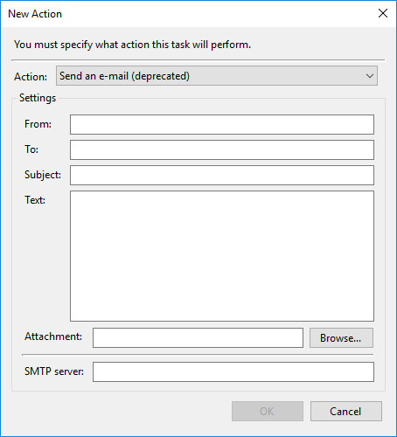Click the 'New Action' title bar text

coord(35,14)
